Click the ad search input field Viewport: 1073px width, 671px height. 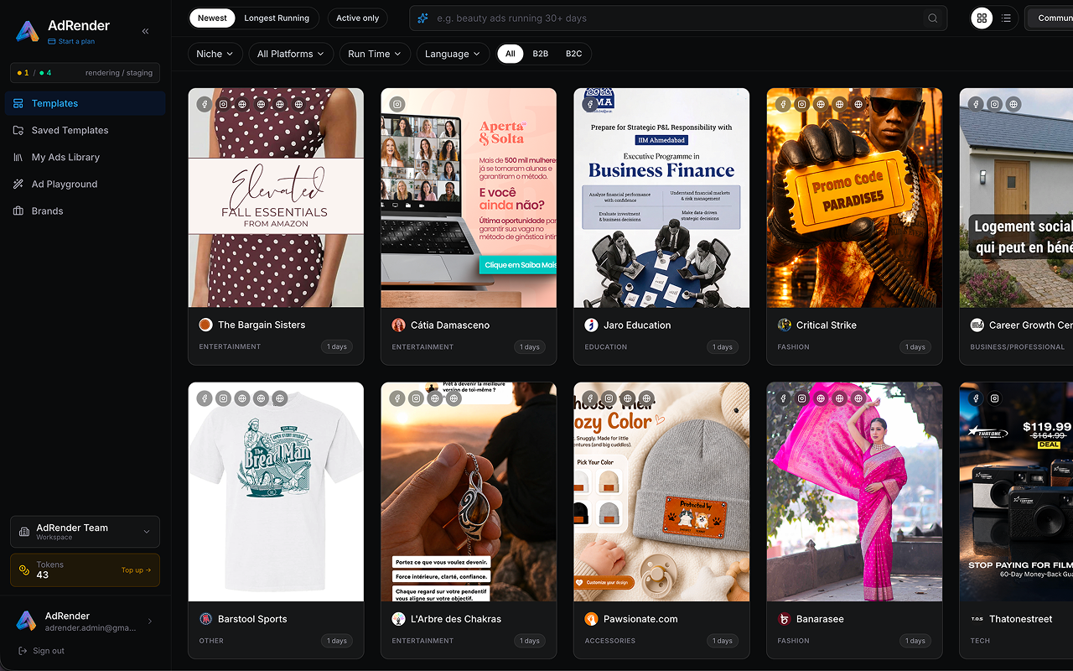pos(677,18)
